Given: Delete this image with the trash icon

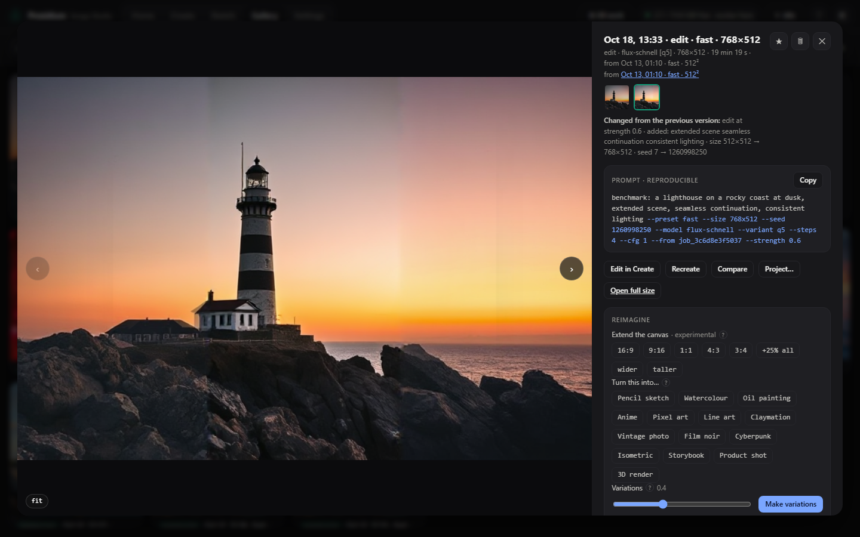Looking at the screenshot, I should click(x=800, y=41).
